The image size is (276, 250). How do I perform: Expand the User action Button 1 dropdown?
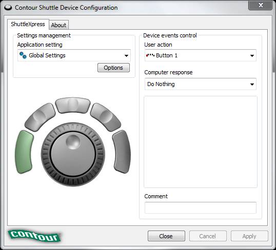pos(200,55)
